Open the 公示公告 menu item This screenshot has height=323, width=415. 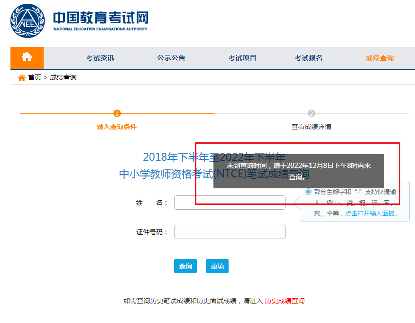[171, 58]
